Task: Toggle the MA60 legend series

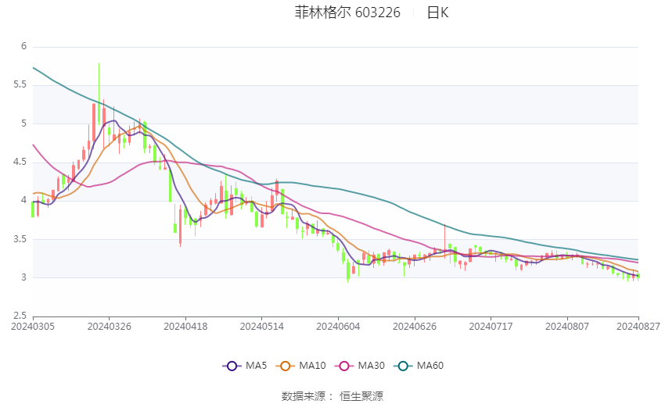Action: point(419,366)
